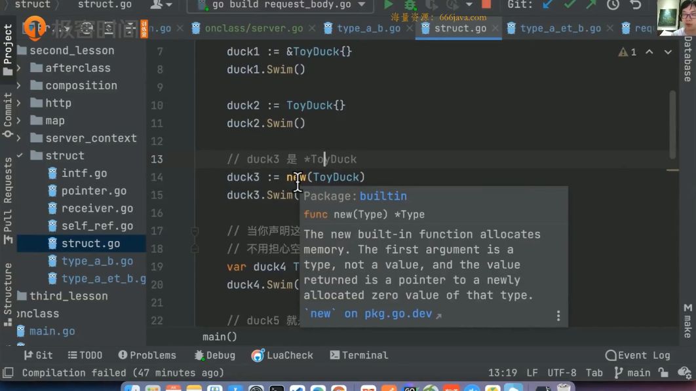Open receiver.go in project tree
696x391 pixels.
coord(97,208)
